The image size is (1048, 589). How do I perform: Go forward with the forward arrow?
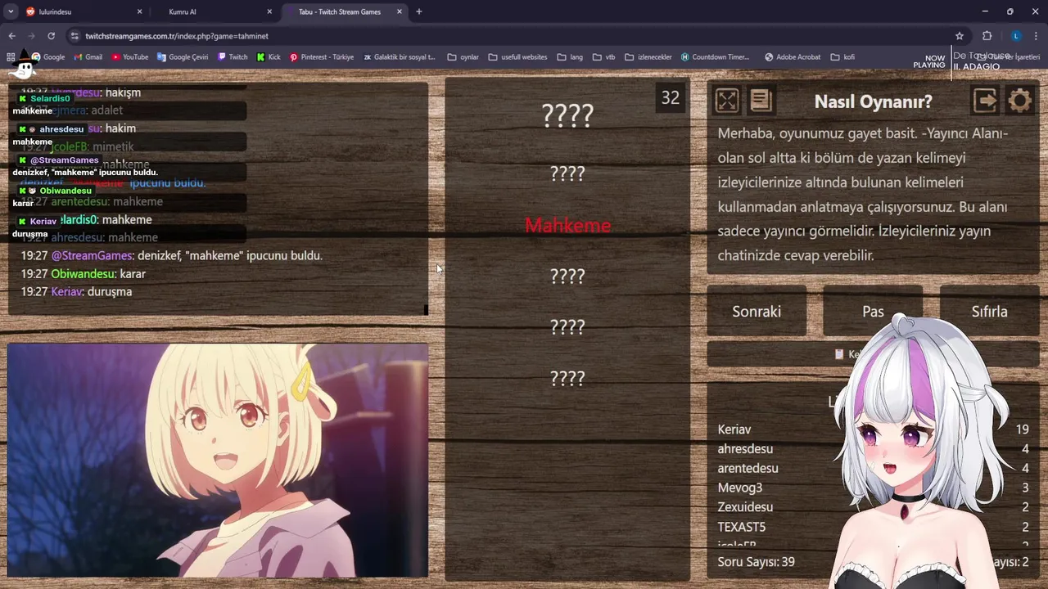[31, 36]
